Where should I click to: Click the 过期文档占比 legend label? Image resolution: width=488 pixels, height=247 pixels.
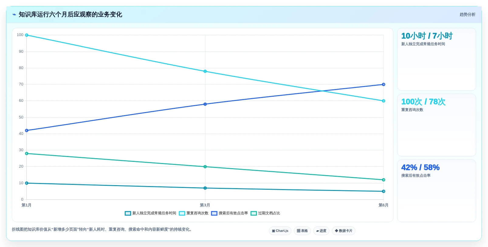point(269,213)
